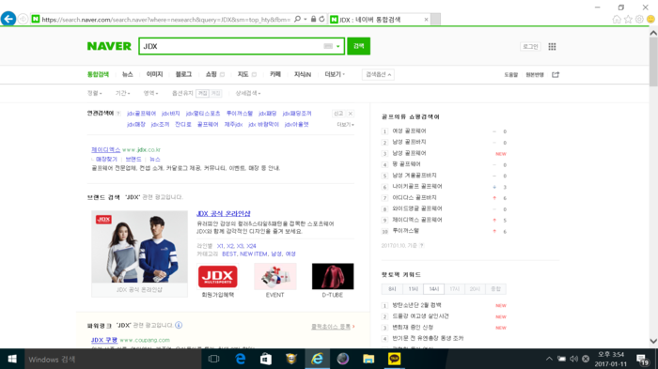Reload the page with the refresh icon

pos(321,20)
